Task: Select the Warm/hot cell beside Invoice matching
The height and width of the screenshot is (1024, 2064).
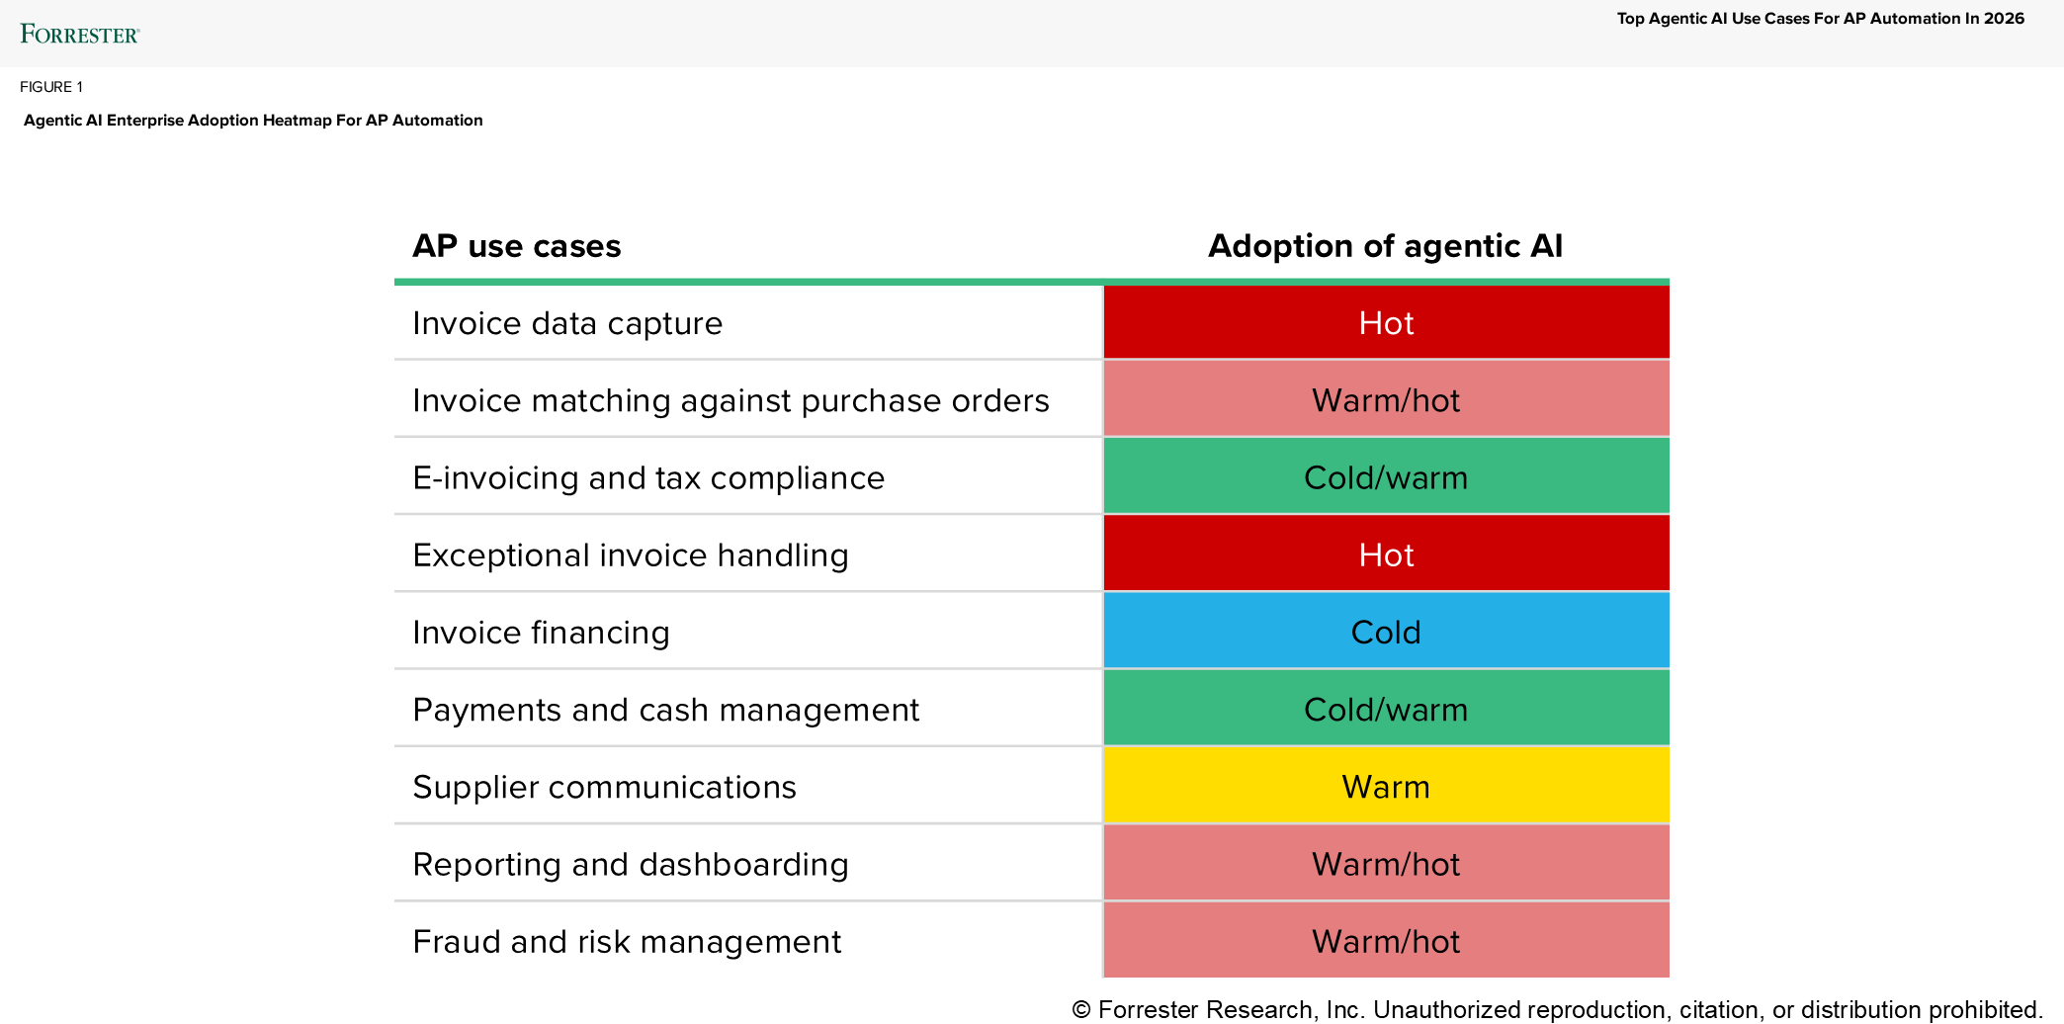Action: tap(1386, 400)
